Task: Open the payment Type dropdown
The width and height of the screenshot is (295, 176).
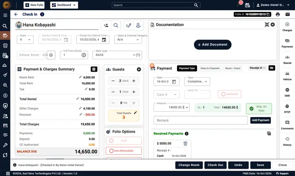Action: point(197,81)
